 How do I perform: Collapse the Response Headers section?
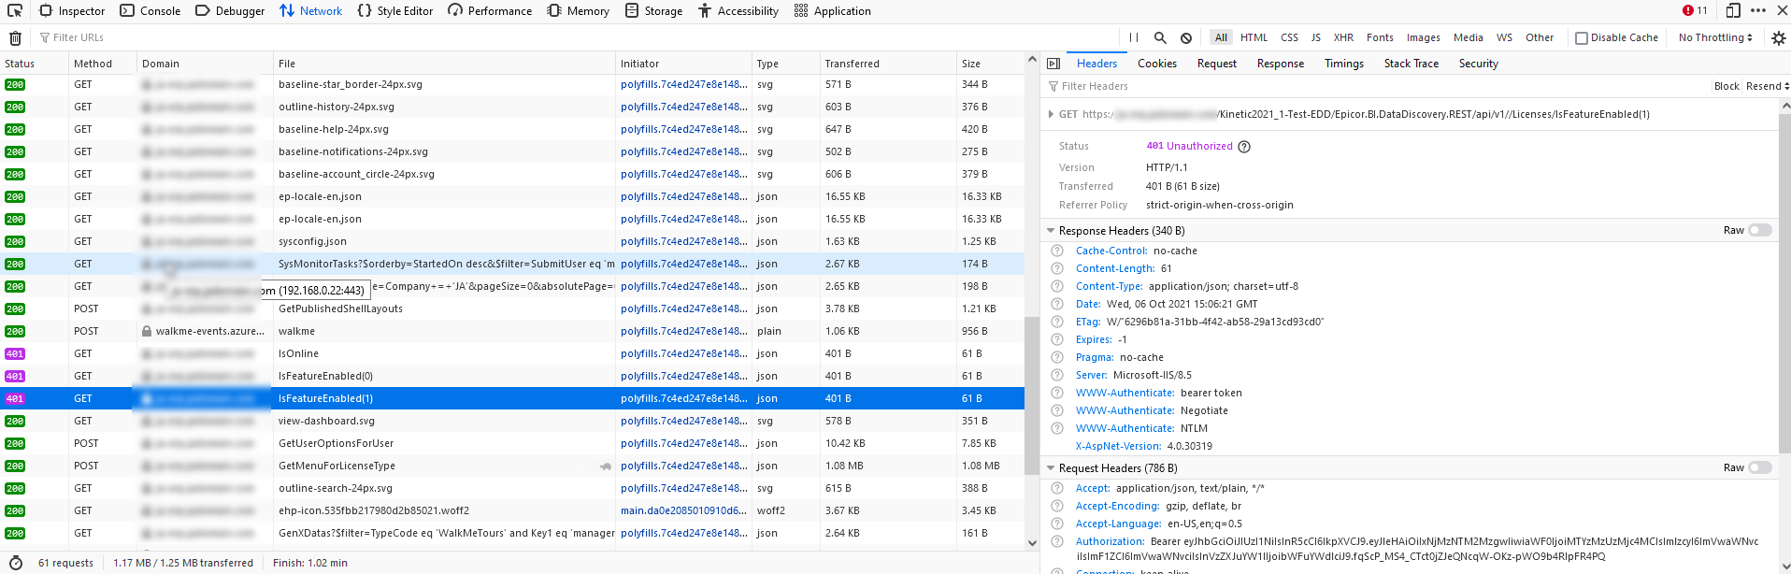click(x=1051, y=231)
